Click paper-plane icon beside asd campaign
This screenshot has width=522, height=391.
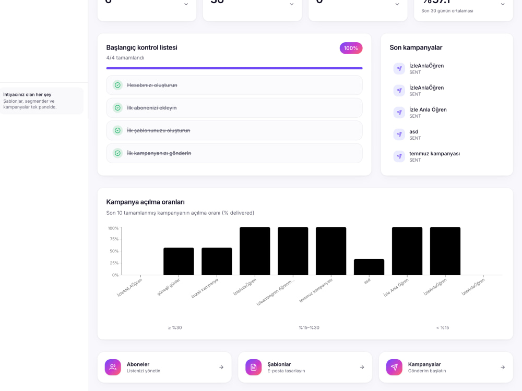[x=399, y=135]
